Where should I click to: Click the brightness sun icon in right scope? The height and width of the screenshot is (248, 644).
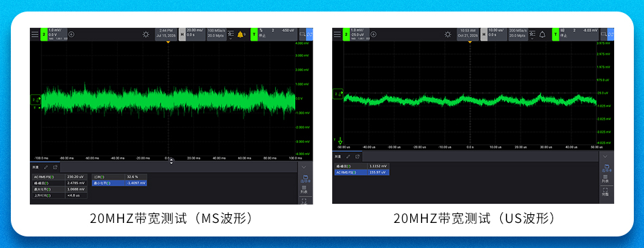click(448, 35)
